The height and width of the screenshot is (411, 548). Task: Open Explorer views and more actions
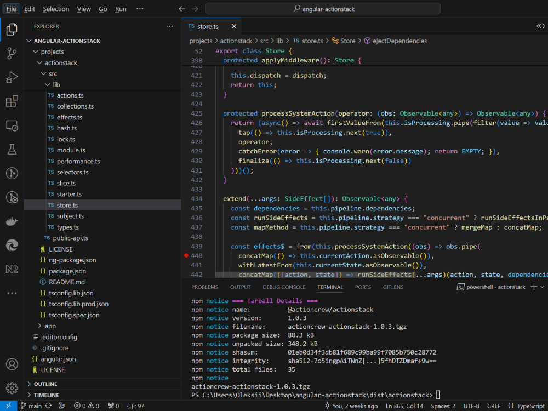coord(169,26)
